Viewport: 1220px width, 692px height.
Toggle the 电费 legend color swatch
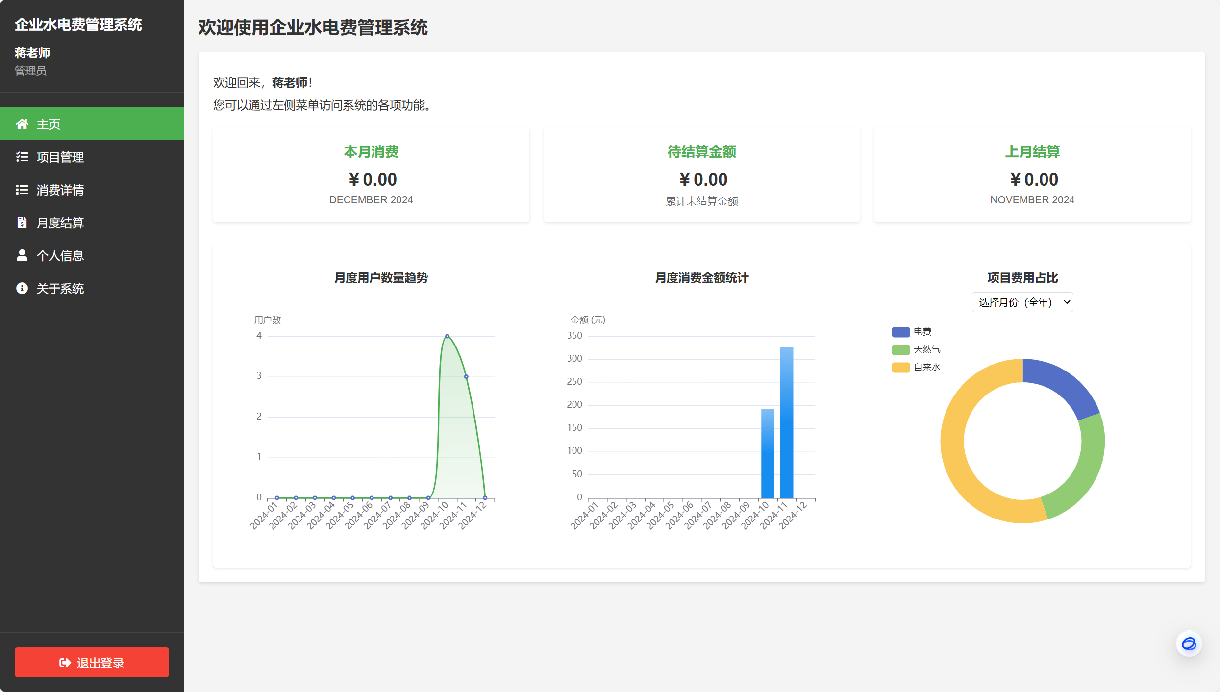click(900, 332)
